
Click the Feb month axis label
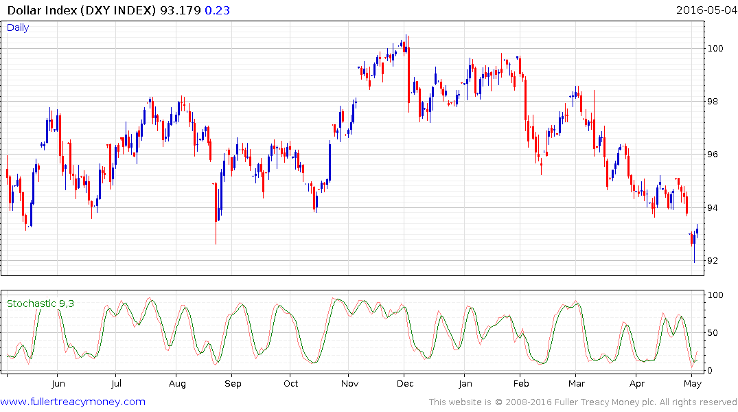coord(521,384)
